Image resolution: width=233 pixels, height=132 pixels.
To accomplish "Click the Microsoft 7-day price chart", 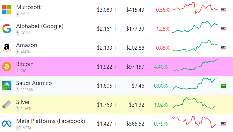I will pyautogui.click(x=195, y=8).
